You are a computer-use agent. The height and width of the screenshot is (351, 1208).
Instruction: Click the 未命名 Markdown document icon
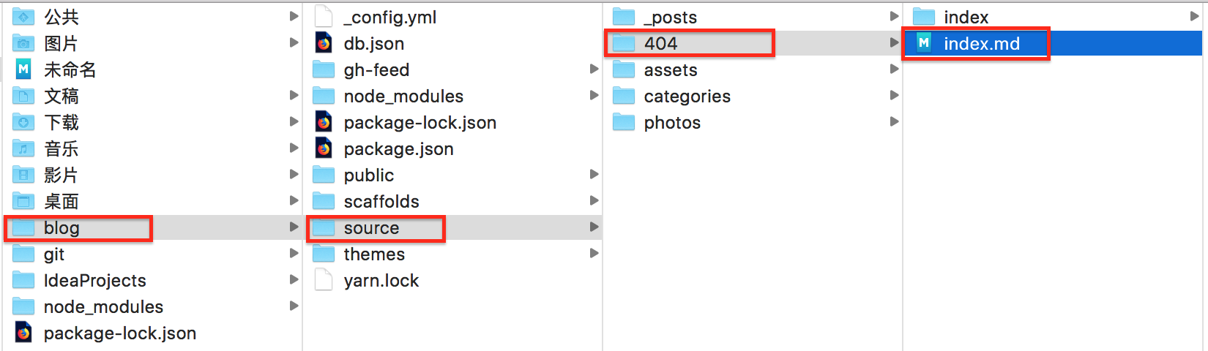coord(23,69)
